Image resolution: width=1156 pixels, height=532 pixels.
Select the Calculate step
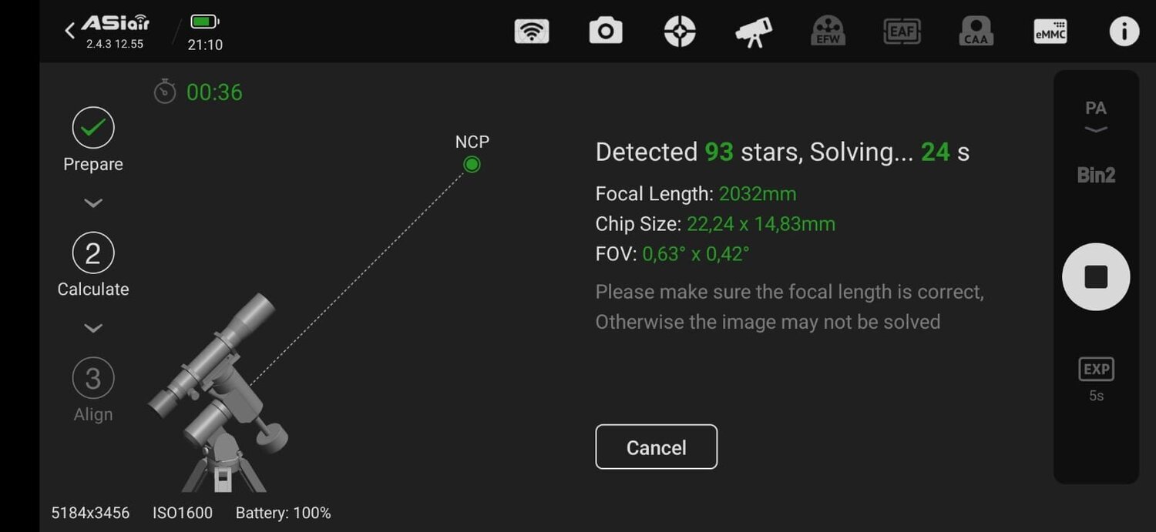point(93,253)
